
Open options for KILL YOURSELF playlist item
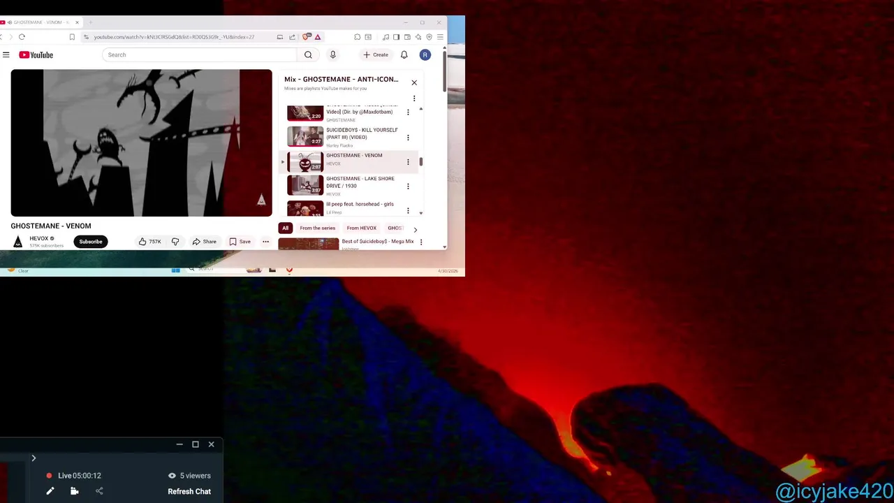408,138
